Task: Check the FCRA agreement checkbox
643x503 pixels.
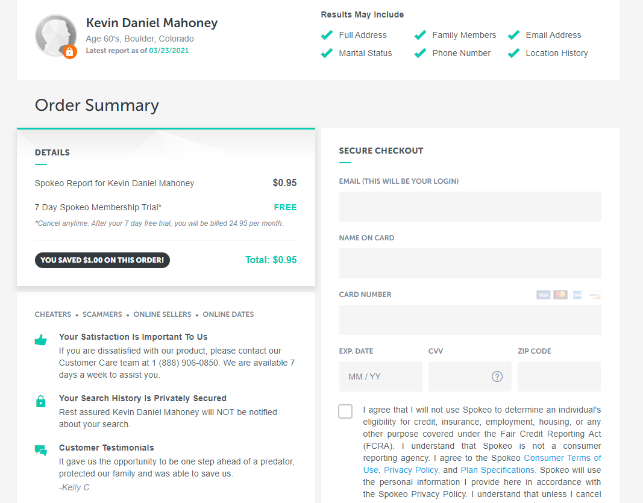Action: coord(345,411)
